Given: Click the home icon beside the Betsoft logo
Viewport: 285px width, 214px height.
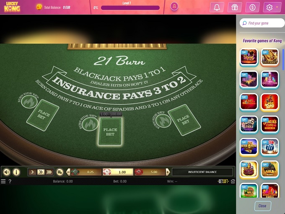Looking at the screenshot, I should pyautogui.click(x=233, y=181).
